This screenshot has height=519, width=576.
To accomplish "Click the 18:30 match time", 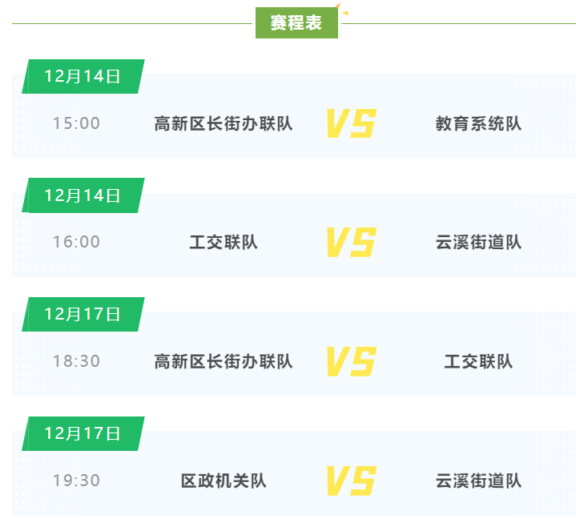I will [x=77, y=361].
